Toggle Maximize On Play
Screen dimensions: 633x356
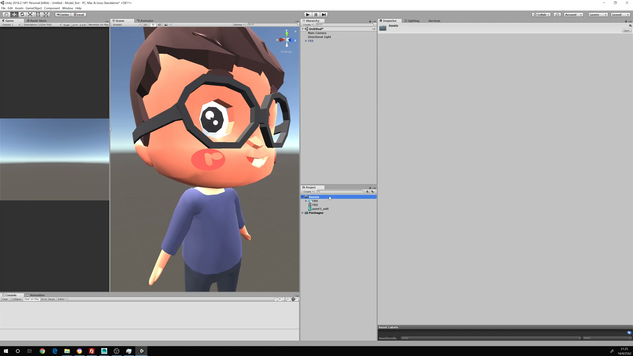pos(99,25)
